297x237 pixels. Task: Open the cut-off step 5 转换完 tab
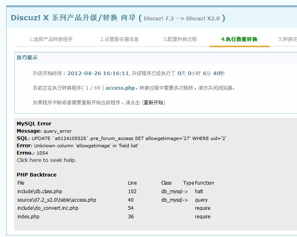[288, 39]
